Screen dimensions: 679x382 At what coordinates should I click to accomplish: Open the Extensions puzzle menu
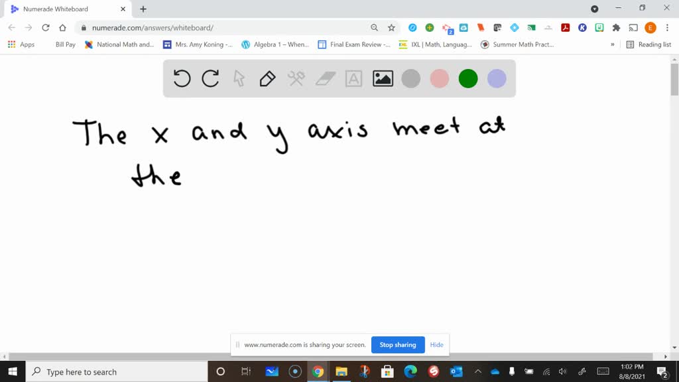(616, 28)
